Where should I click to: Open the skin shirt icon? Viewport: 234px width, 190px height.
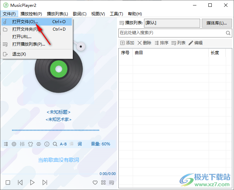pyautogui.click(x=30, y=144)
